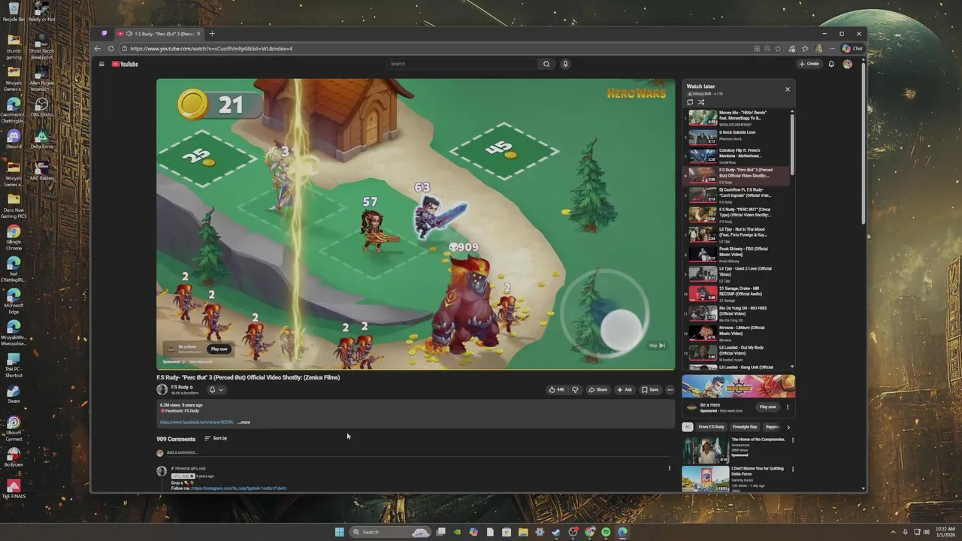
Task: Open options for The Home of No Compromise
Action: click(x=792, y=440)
